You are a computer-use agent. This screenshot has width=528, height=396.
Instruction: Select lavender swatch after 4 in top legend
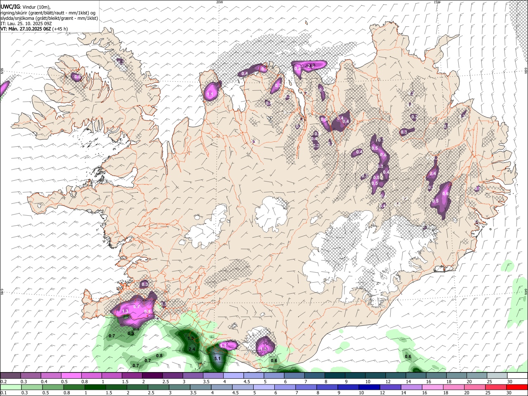point(233,376)
